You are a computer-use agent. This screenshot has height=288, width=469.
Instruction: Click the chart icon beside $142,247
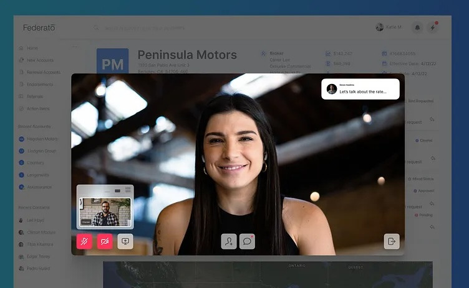point(328,53)
